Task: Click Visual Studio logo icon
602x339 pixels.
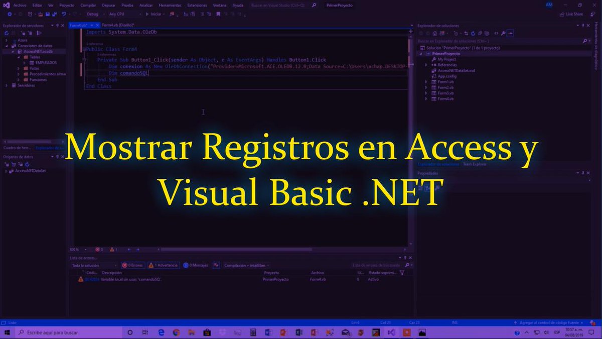Action: pyautogui.click(x=6, y=5)
